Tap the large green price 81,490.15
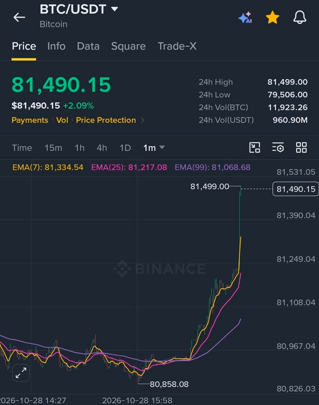The width and height of the screenshot is (319, 405). (x=61, y=85)
